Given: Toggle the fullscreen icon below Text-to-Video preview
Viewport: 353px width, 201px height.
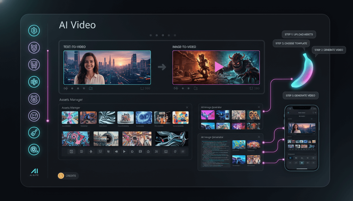Looking at the screenshot, I should pyautogui.click(x=142, y=88).
